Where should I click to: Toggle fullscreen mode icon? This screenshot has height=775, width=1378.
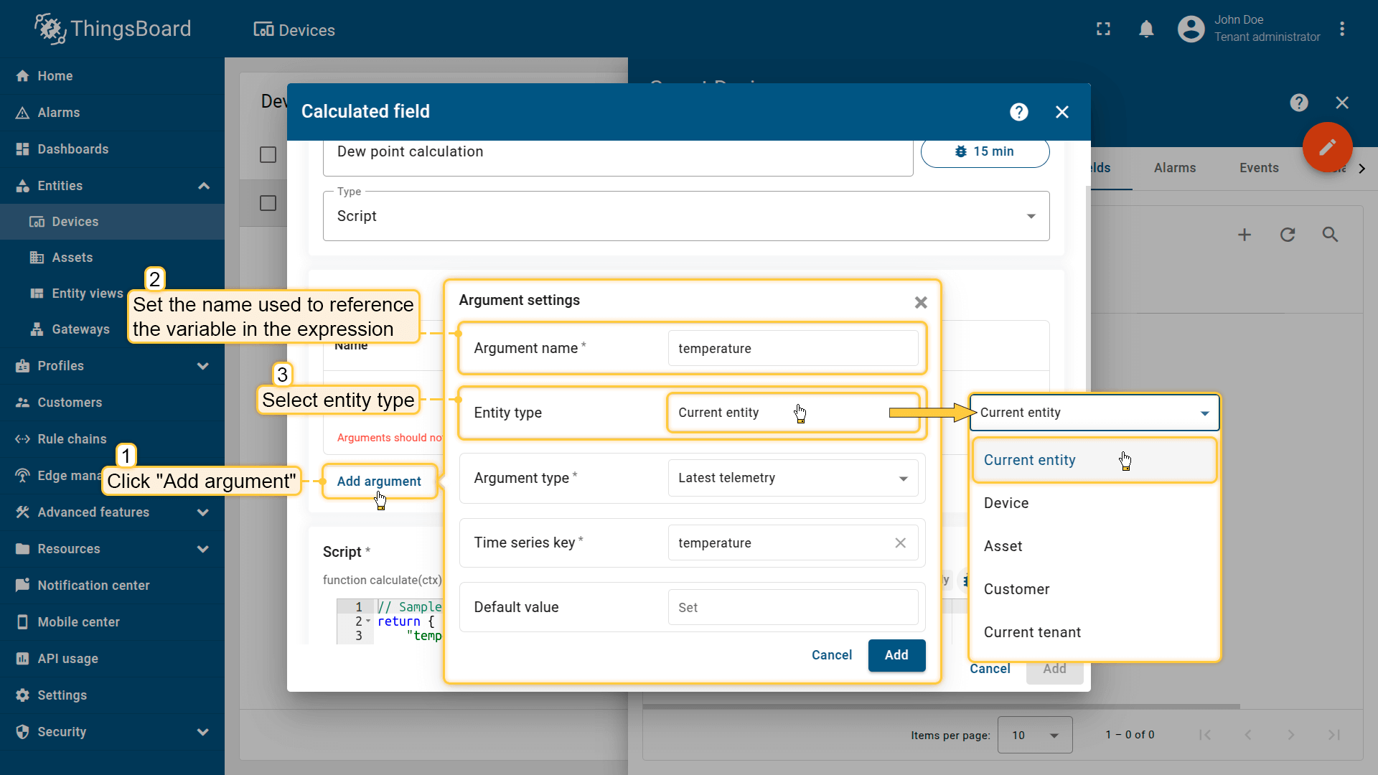click(x=1103, y=29)
